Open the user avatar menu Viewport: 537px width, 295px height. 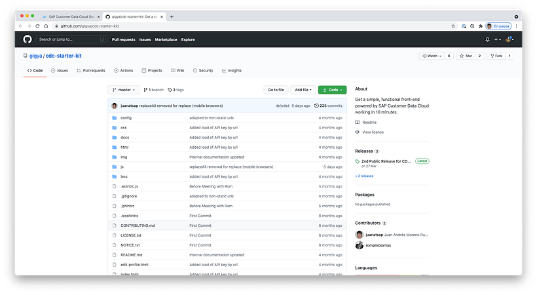click(509, 39)
